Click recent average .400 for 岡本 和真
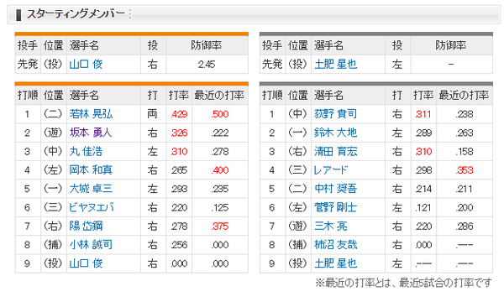 220,170
